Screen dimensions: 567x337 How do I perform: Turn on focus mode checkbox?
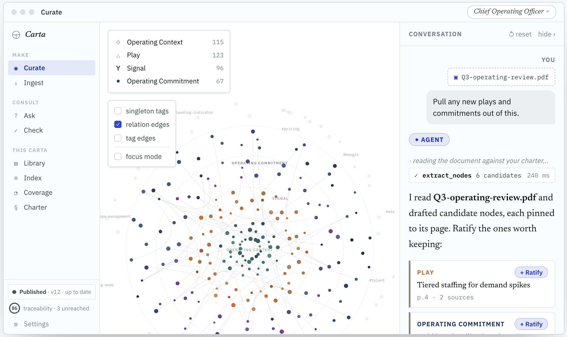point(118,156)
